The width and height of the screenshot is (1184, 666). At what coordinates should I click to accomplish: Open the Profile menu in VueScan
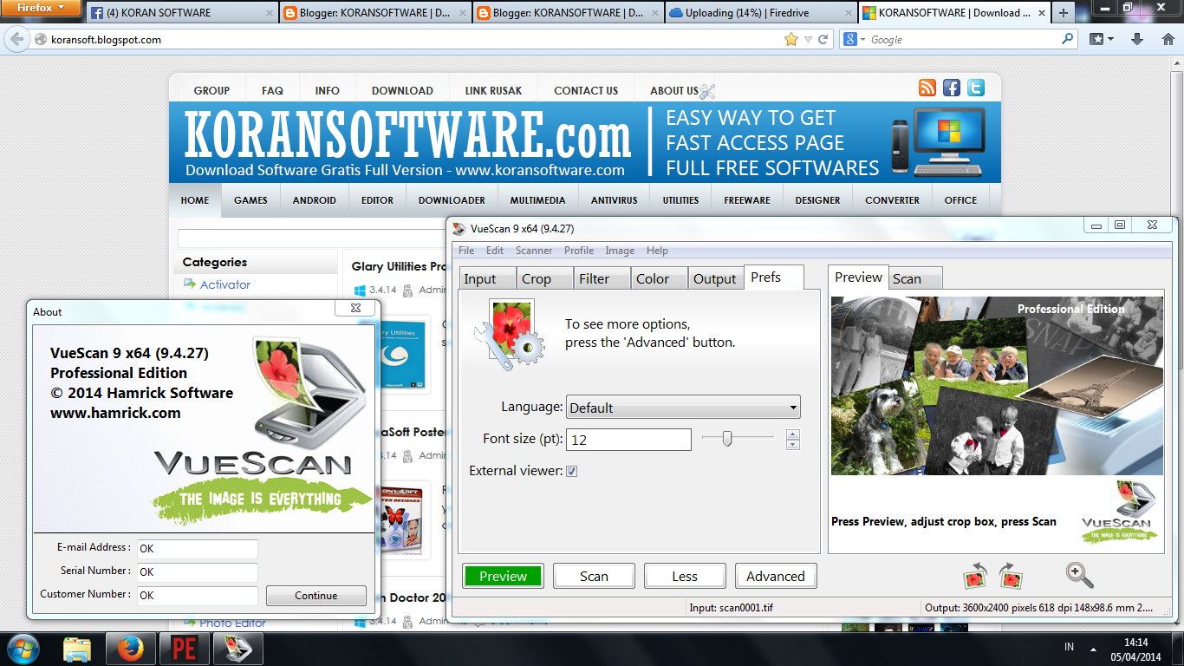579,251
